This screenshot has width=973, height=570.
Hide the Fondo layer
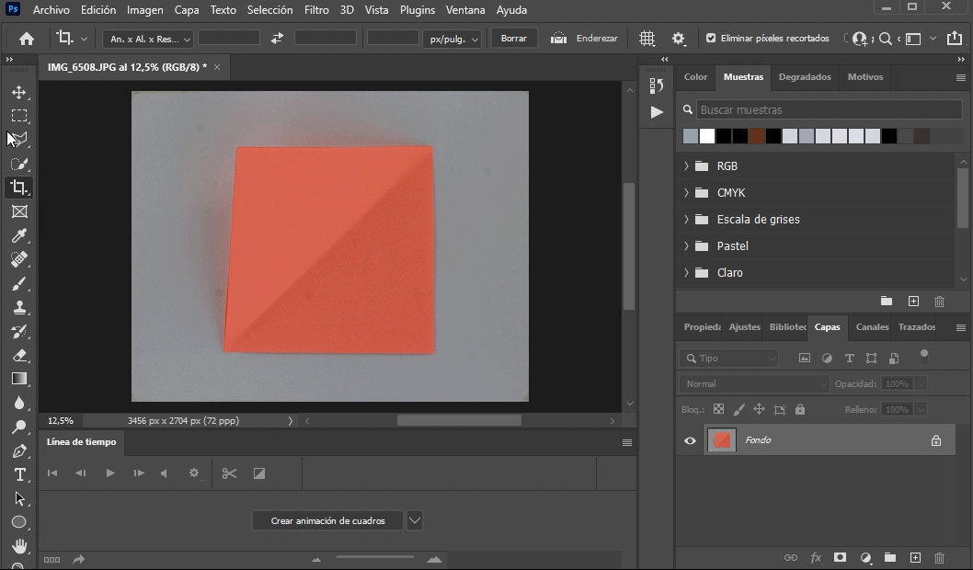pos(689,440)
